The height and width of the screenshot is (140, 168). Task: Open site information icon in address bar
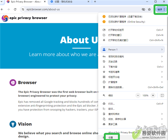(23, 10)
